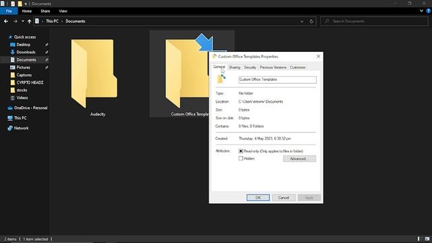
Task: Click the properties icon in title bar
Action: (13, 4)
